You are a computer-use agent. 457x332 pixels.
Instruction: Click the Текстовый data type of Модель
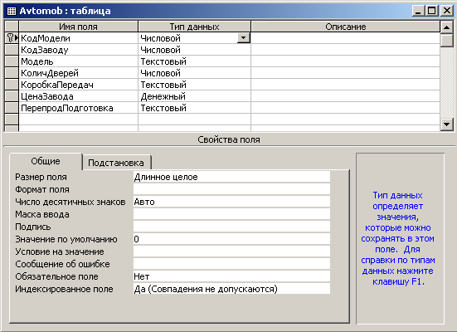click(x=194, y=61)
